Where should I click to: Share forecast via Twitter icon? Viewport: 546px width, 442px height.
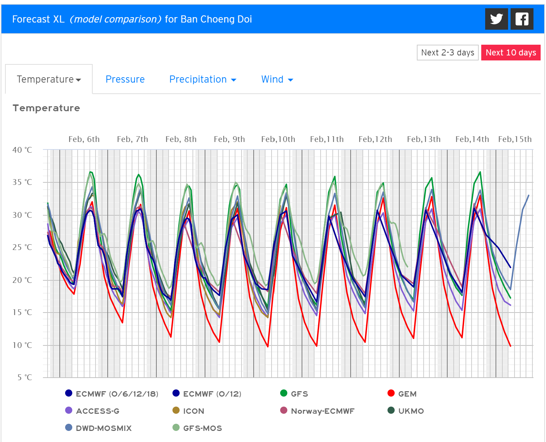tap(496, 19)
